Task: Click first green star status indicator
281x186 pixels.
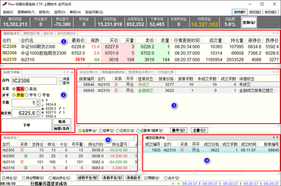Action: 173,184
